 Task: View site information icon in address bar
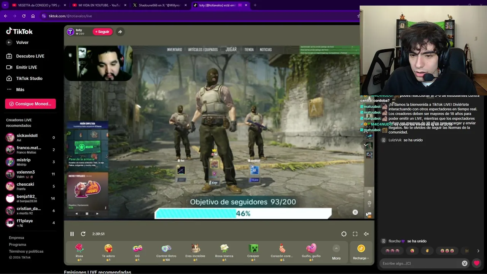click(x=44, y=16)
